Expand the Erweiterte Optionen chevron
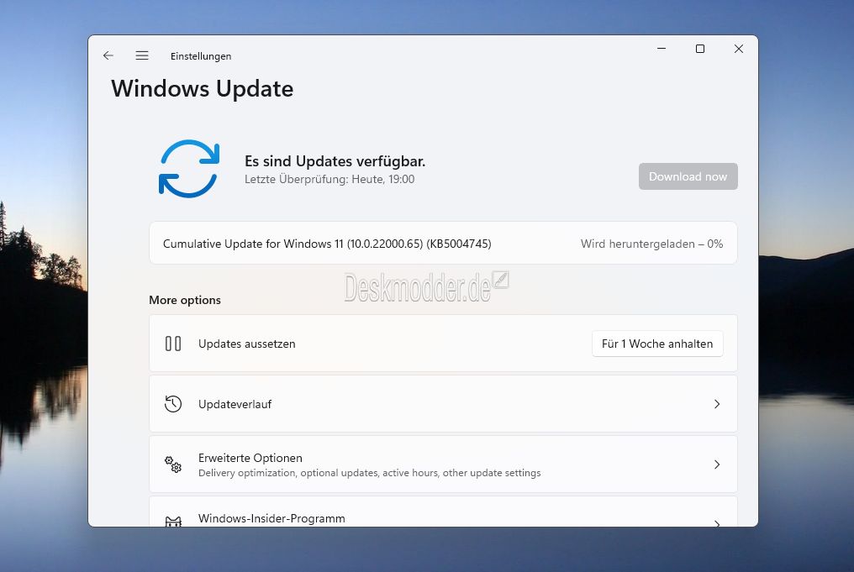 coord(717,464)
